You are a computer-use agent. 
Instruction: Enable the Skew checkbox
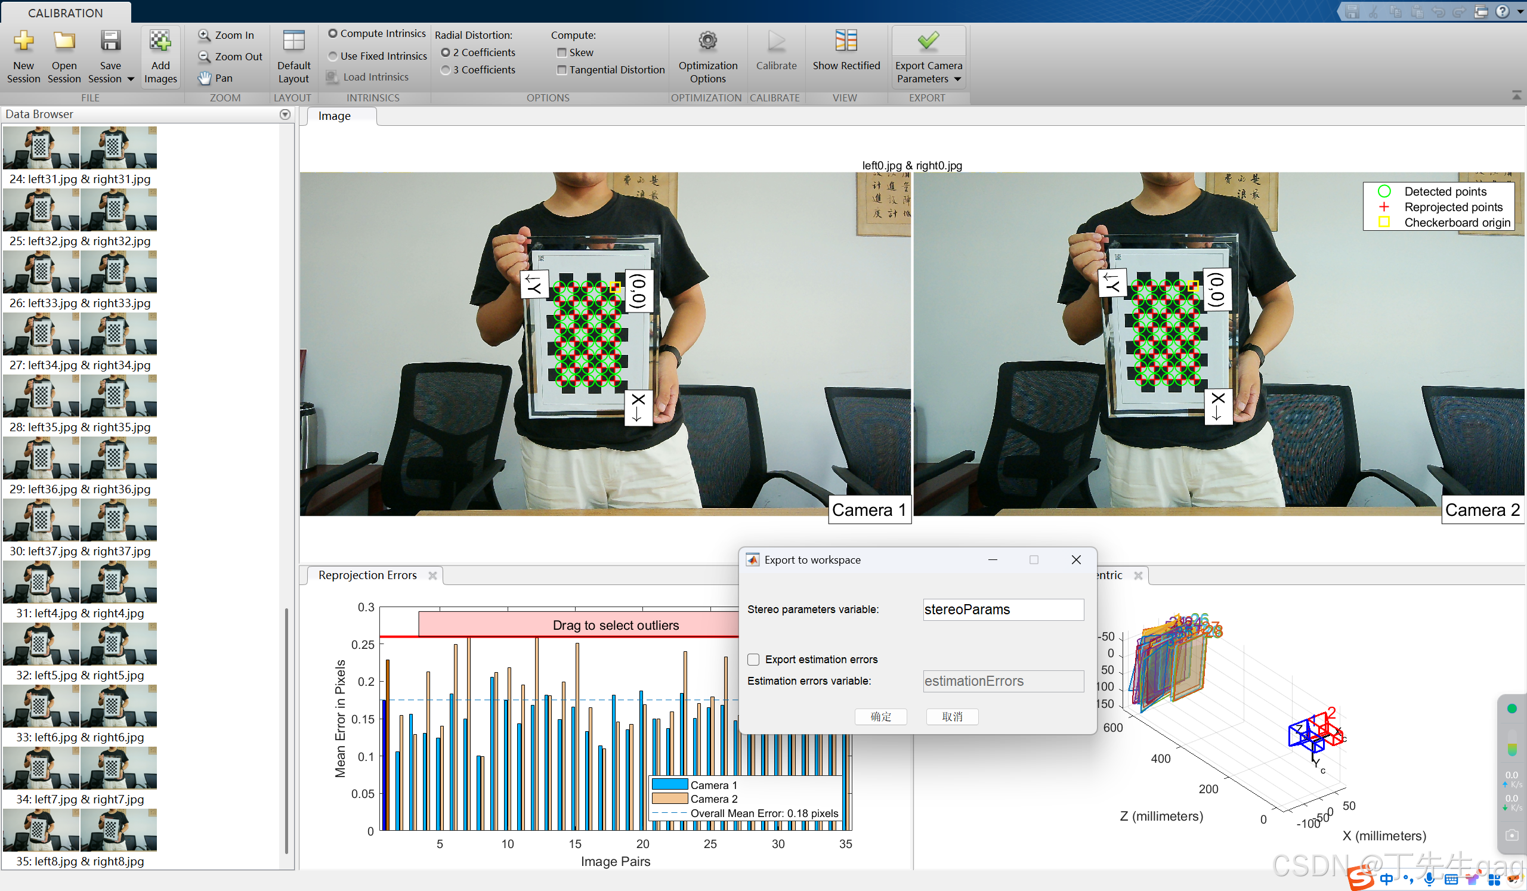[x=562, y=52]
